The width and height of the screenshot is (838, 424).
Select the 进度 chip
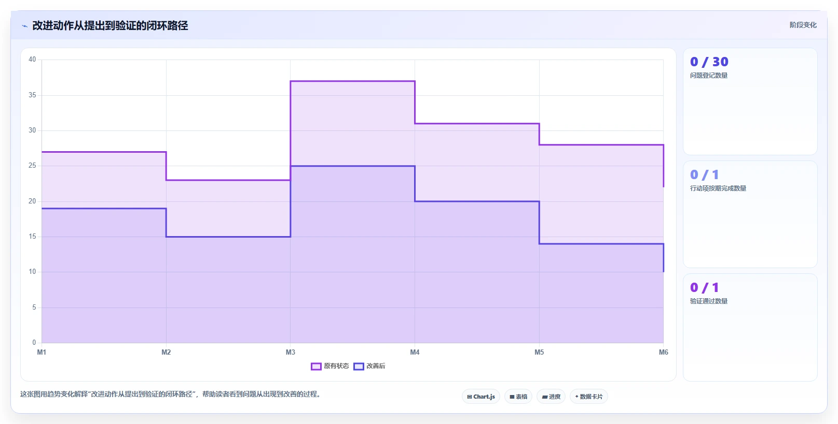551,397
